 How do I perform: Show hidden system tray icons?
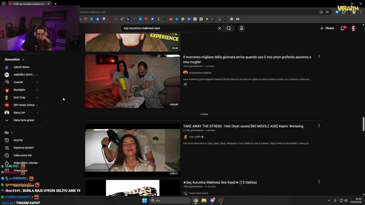point(329,200)
